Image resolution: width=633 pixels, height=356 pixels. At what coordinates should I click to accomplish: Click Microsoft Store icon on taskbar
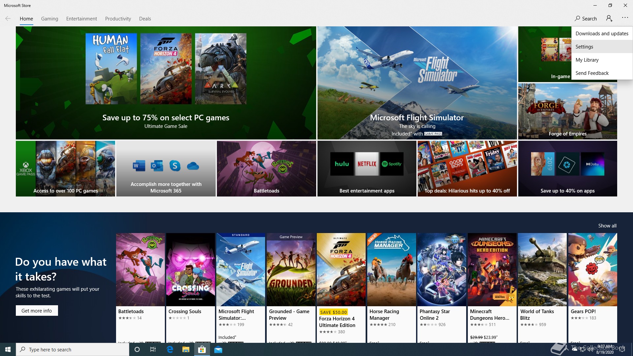pyautogui.click(x=202, y=349)
